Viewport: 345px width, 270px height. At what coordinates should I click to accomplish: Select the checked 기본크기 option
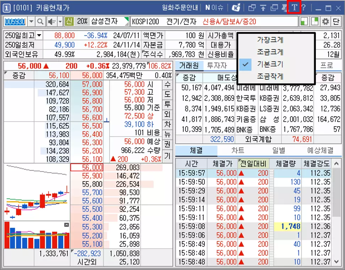coord(270,64)
